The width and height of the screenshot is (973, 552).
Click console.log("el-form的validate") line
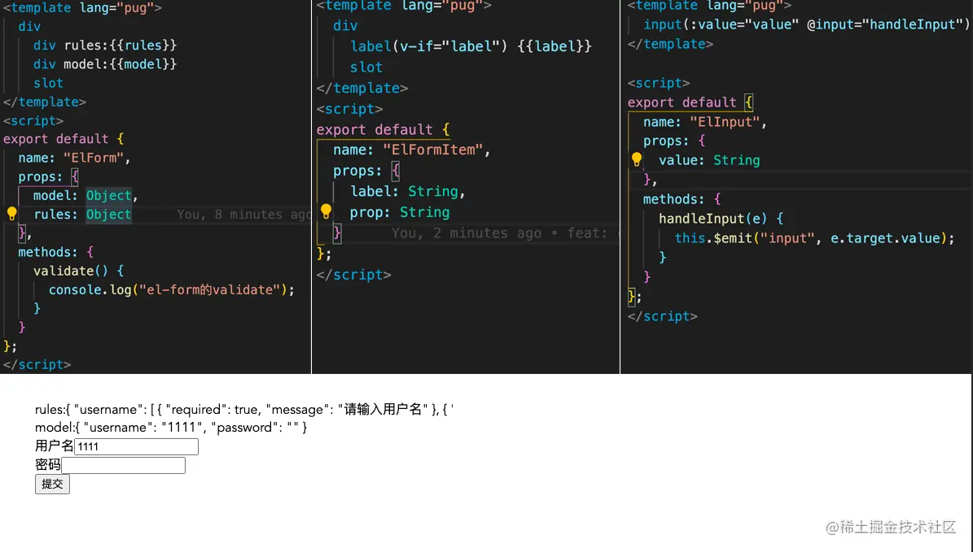pyautogui.click(x=172, y=290)
